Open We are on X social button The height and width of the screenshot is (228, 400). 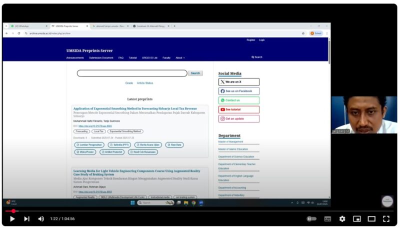coord(239,82)
